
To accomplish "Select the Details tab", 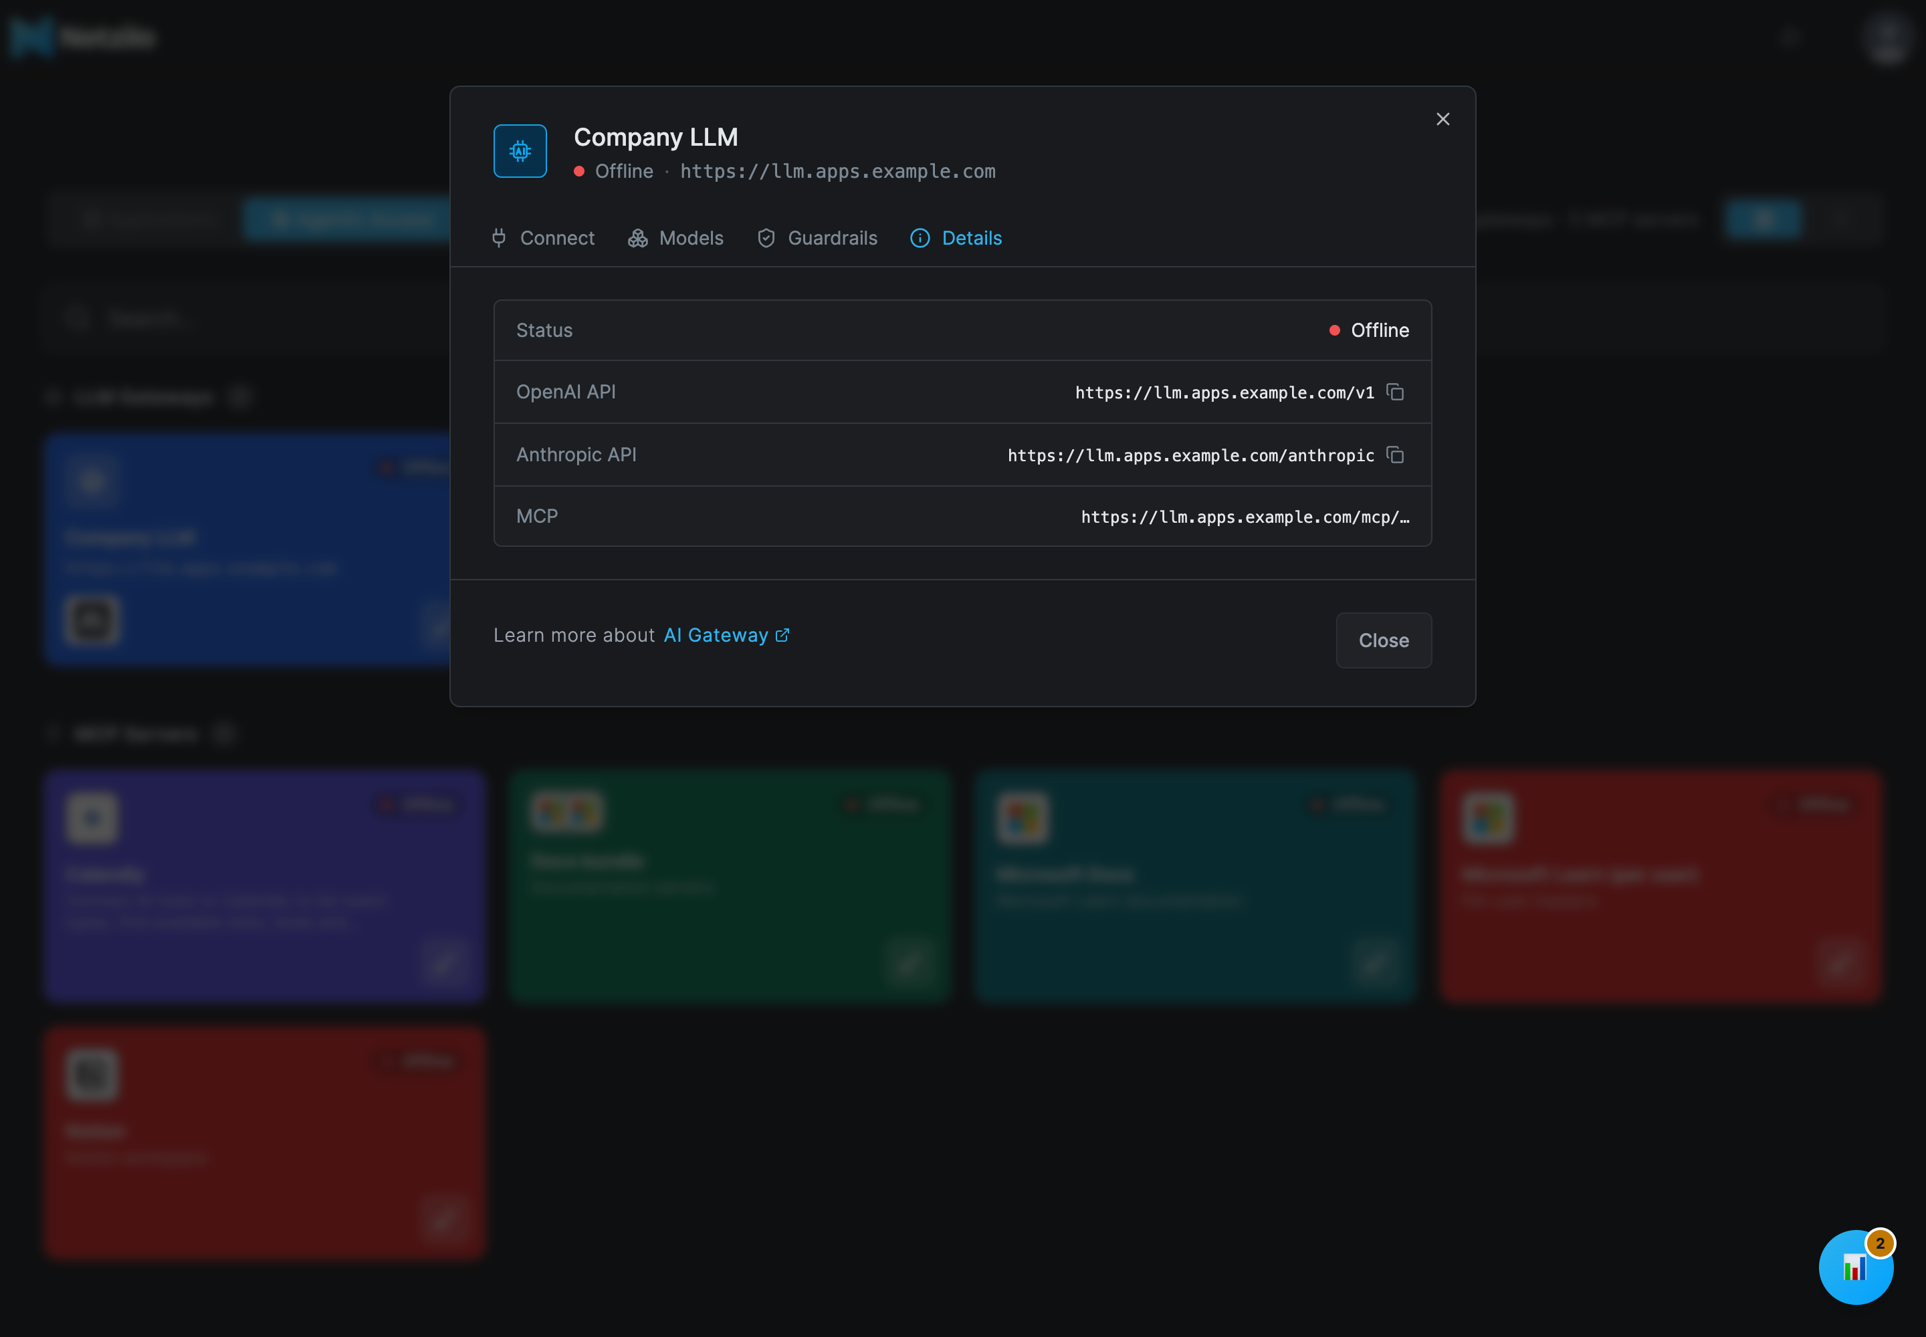I will [956, 238].
